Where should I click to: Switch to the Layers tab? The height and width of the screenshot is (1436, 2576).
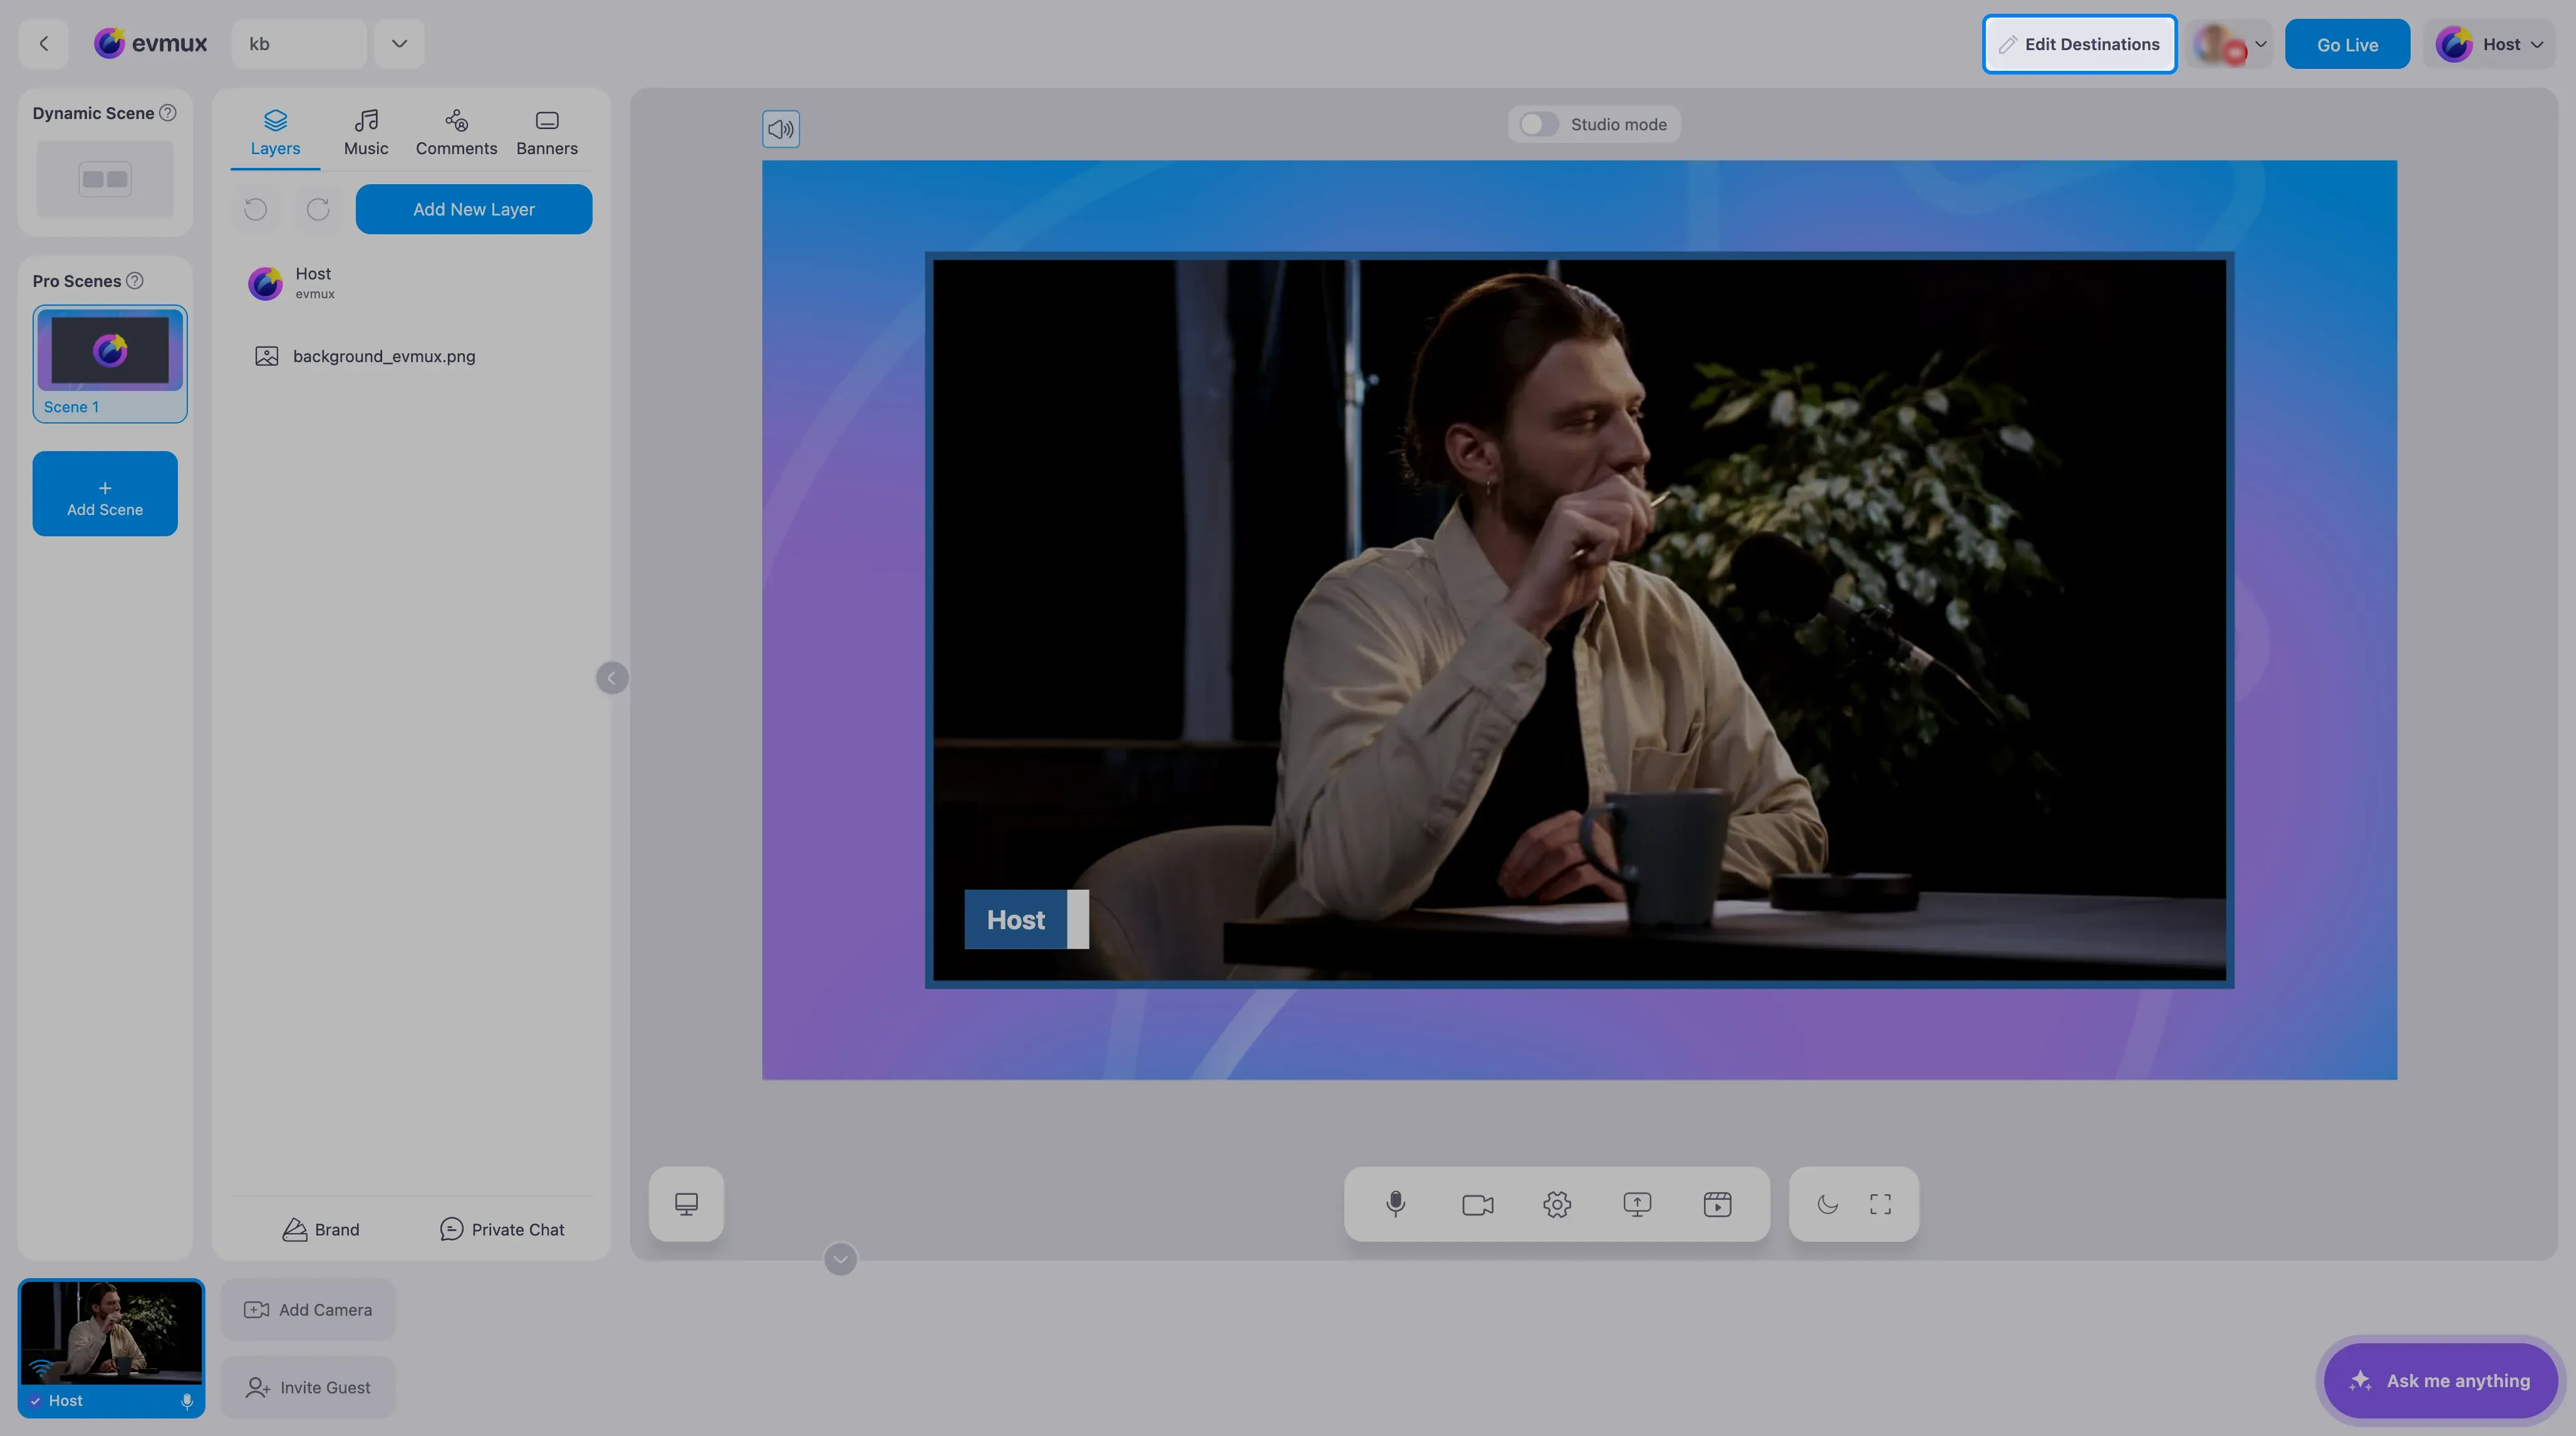click(x=275, y=133)
